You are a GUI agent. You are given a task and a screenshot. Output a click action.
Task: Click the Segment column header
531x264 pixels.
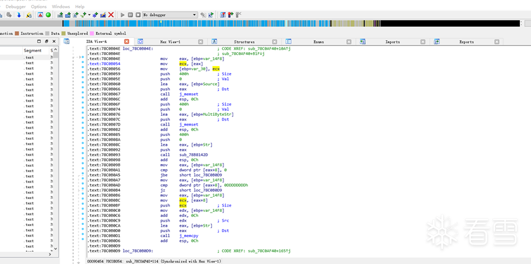pos(33,50)
